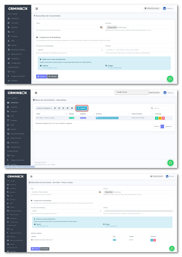The height and width of the screenshot is (257, 182).
Task: Delete the BasedeConocimiento-InterCun.txt file with the red icon
Action: tap(155, 240)
